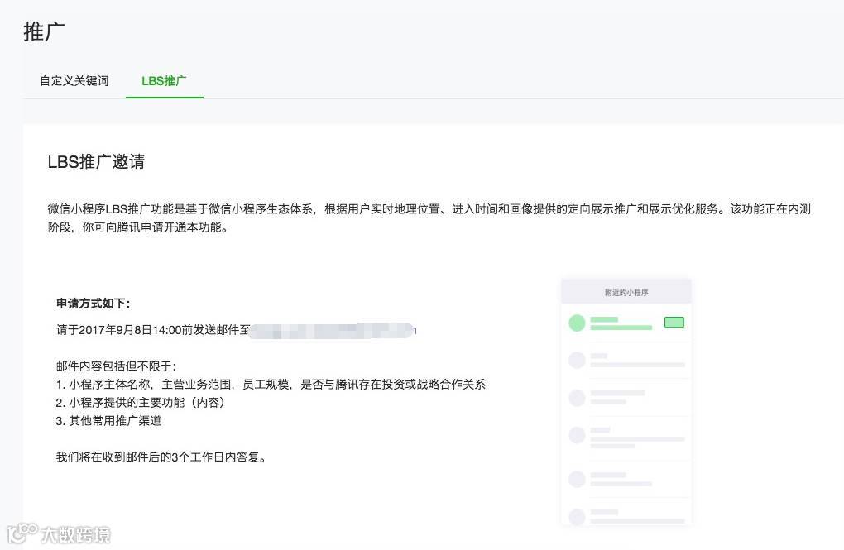This screenshot has height=550, width=844.
Task: Click the 申请方式如下 heading
Action: pyautogui.click(x=94, y=304)
